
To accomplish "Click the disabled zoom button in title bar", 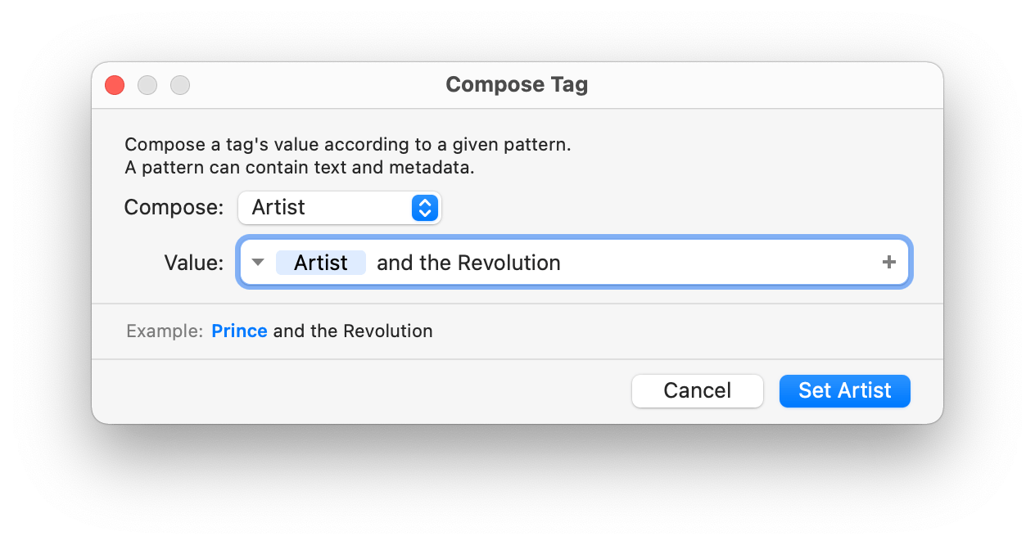I will pos(180,85).
